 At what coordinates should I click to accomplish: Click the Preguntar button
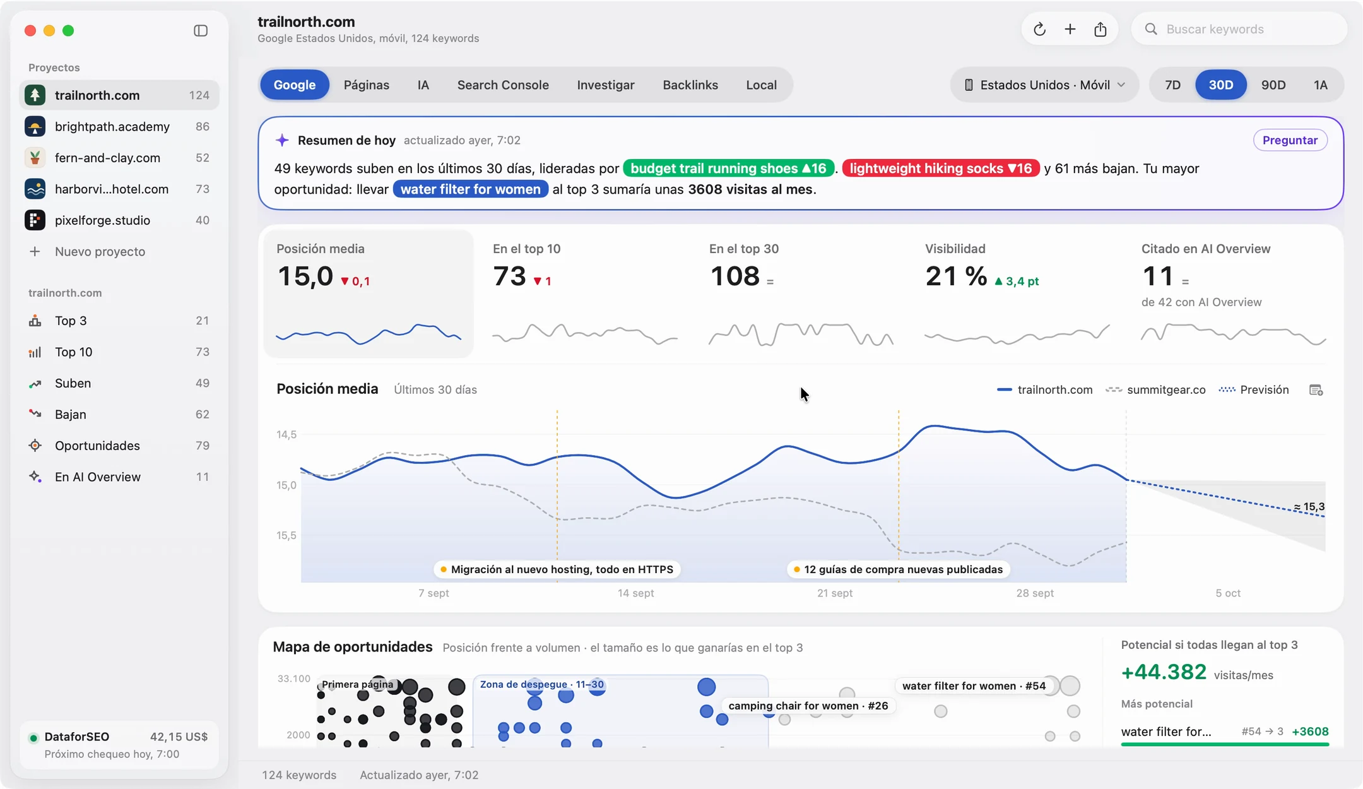point(1290,140)
